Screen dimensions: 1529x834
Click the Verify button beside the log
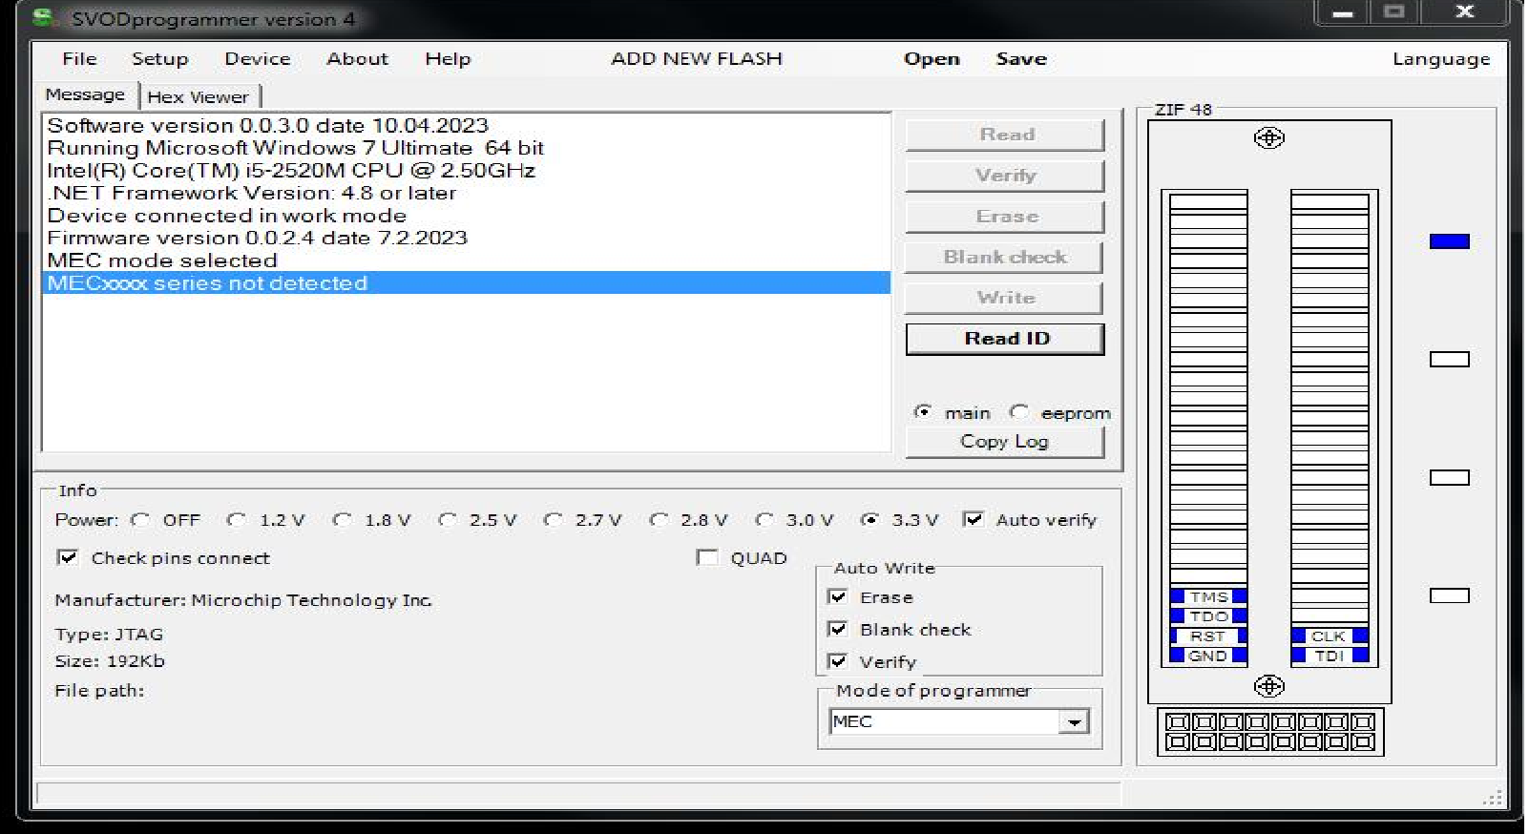pyautogui.click(x=1006, y=176)
